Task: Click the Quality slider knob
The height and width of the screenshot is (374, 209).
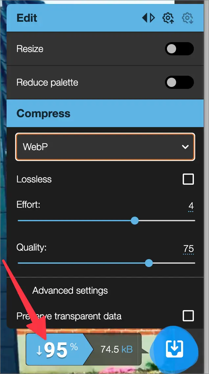Action: click(149, 263)
